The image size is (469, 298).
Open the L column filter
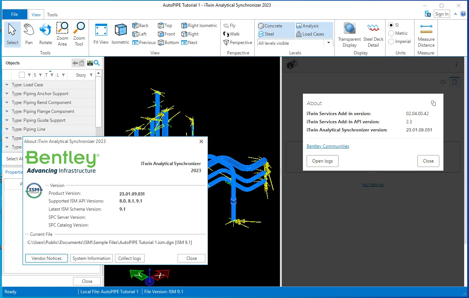coord(63,75)
